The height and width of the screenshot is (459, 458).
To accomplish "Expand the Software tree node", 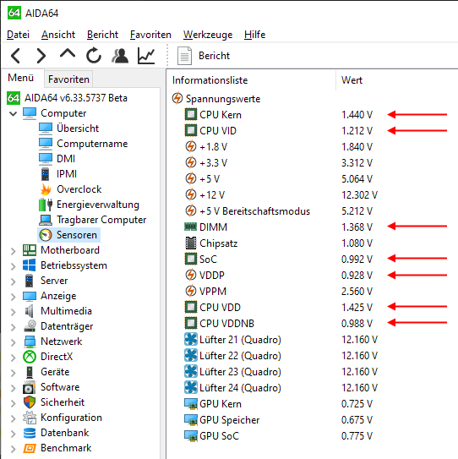I will pyautogui.click(x=13, y=388).
